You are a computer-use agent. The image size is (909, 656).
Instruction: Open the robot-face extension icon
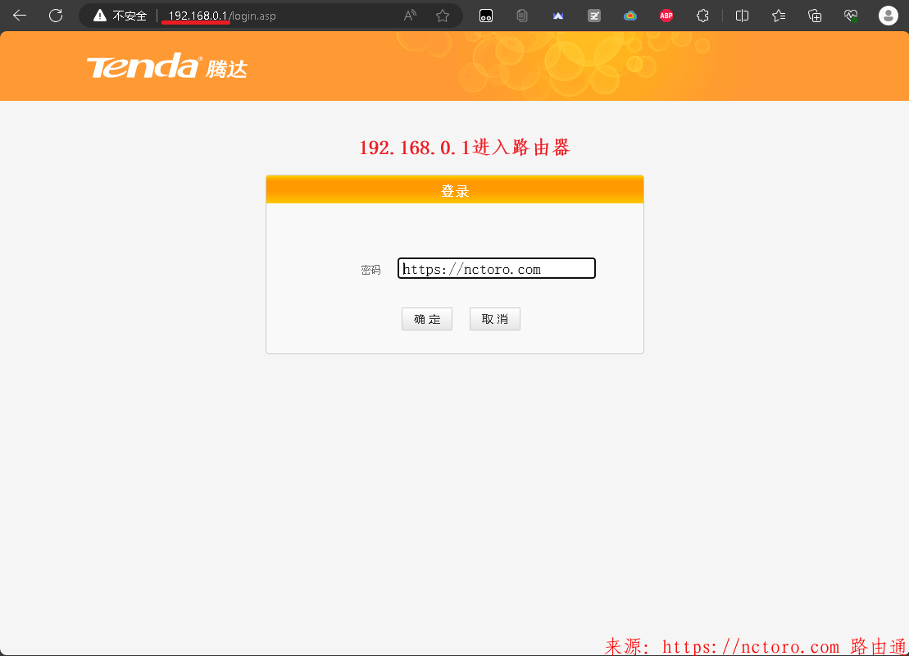(x=486, y=16)
